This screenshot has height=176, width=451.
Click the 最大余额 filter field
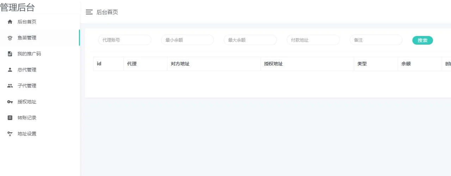tap(250, 40)
